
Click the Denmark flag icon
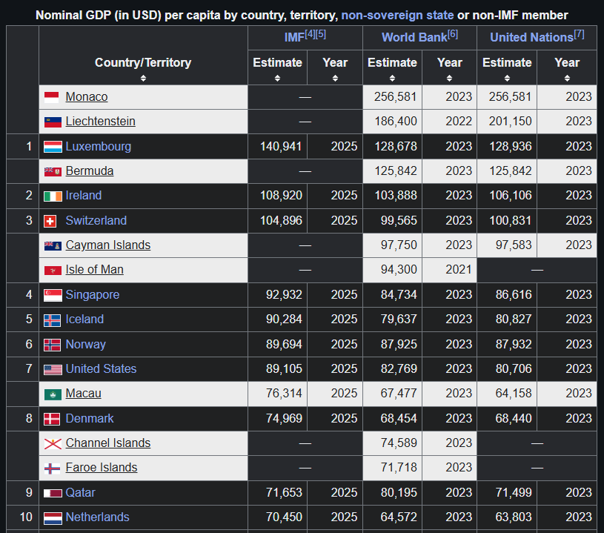pyautogui.click(x=52, y=419)
